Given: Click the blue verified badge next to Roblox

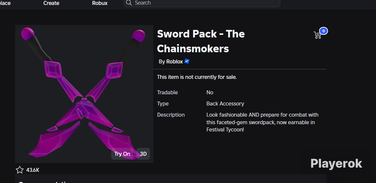Looking at the screenshot, I should [x=187, y=61].
